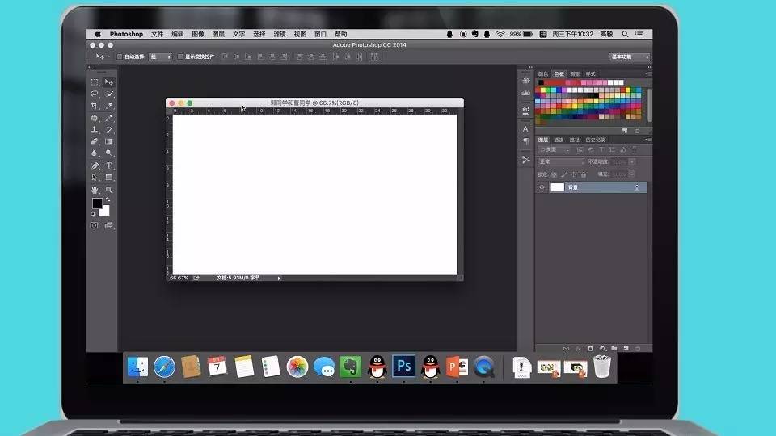Select the Blur tool
The image size is (776, 436).
point(95,153)
